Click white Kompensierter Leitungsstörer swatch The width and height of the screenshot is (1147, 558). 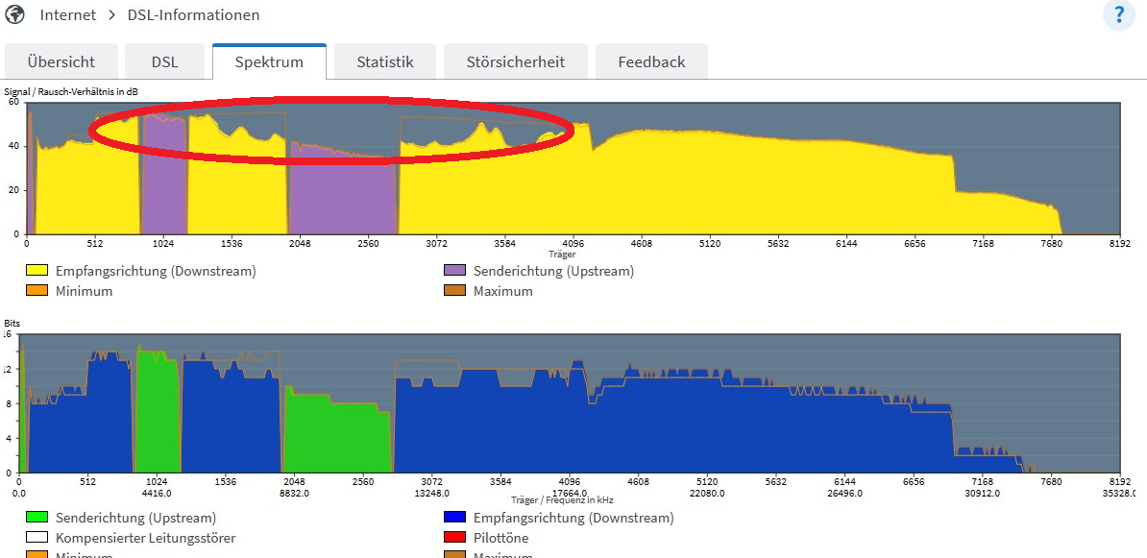pyautogui.click(x=37, y=538)
